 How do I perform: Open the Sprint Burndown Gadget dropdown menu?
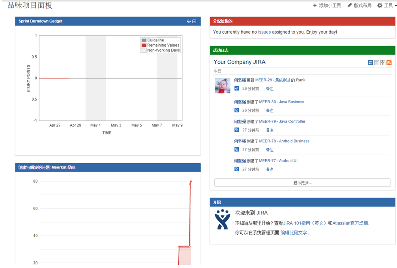click(194, 21)
